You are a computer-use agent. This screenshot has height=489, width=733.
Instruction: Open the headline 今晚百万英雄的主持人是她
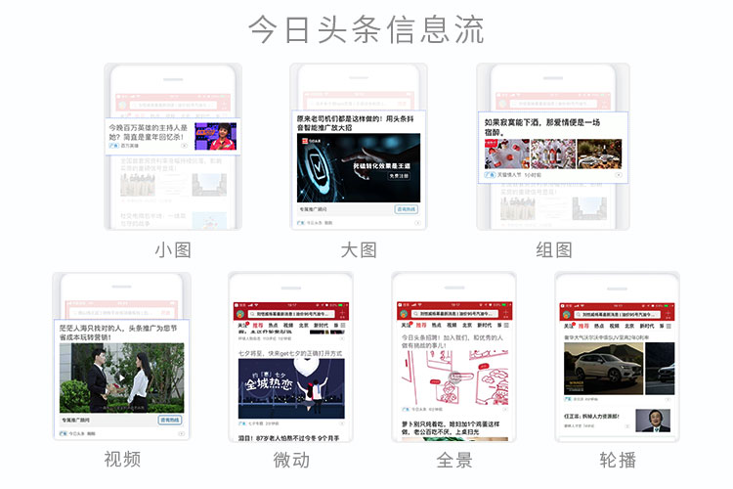[x=149, y=132]
